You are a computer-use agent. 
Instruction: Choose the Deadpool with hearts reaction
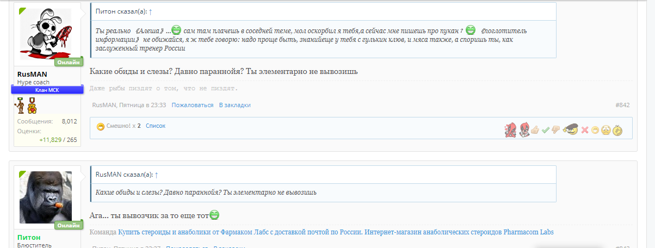[x=511, y=129]
